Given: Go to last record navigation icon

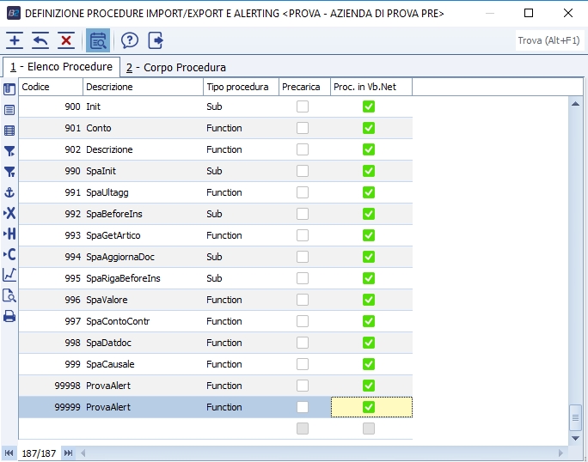Looking at the screenshot, I should pos(68,453).
